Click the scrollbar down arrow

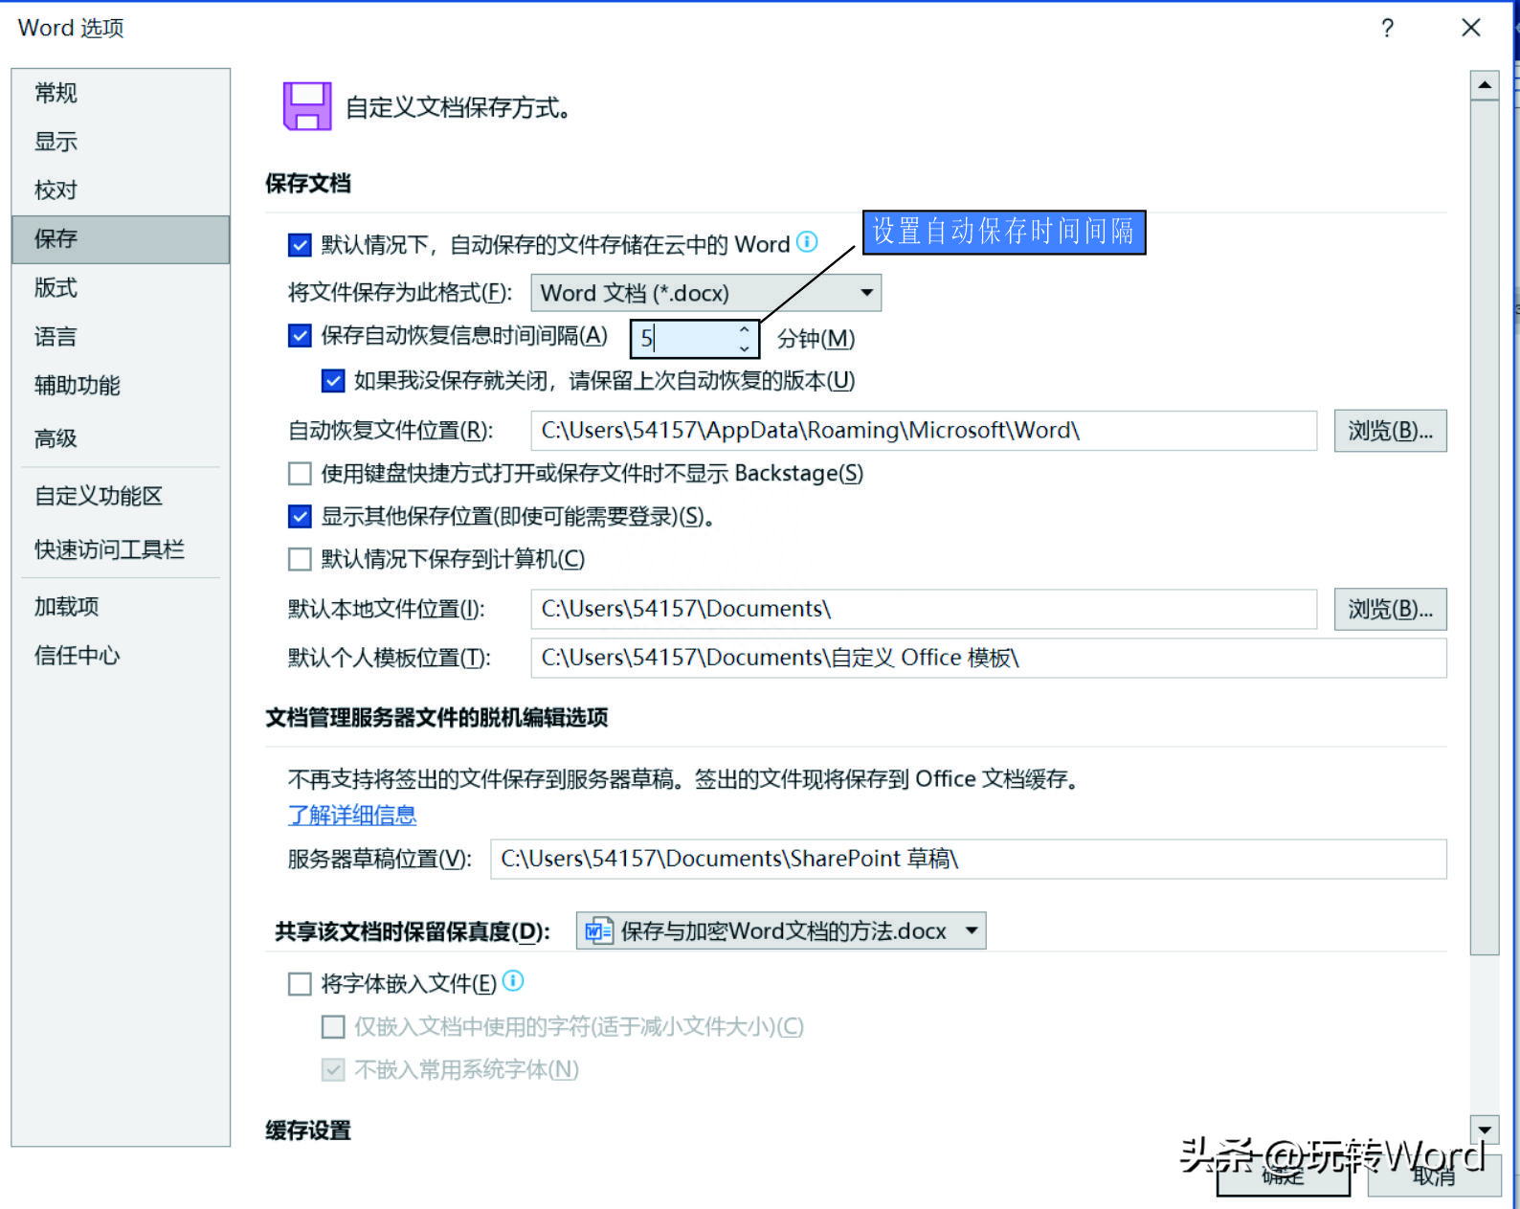1485,1130
